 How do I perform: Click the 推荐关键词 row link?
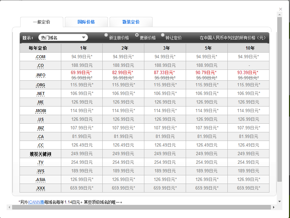(40, 154)
